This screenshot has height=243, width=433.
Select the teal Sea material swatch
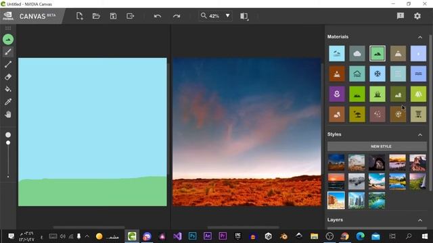pyautogui.click(x=357, y=74)
